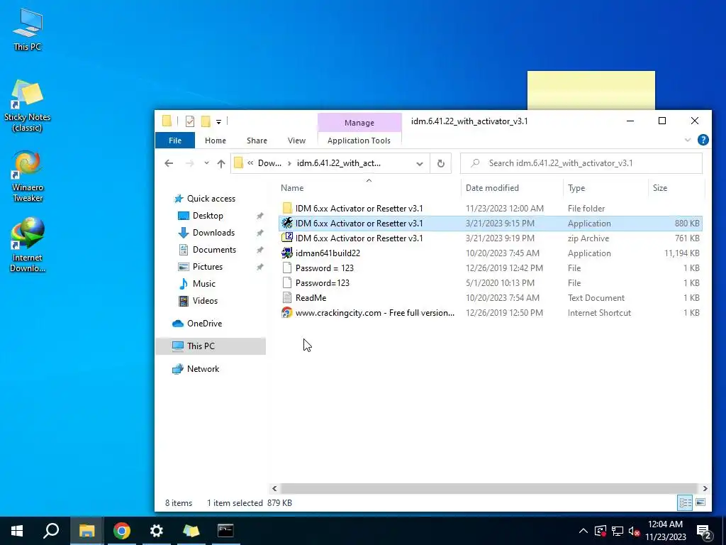Go up one folder level
Image resolution: width=726 pixels, height=545 pixels.
point(221,163)
